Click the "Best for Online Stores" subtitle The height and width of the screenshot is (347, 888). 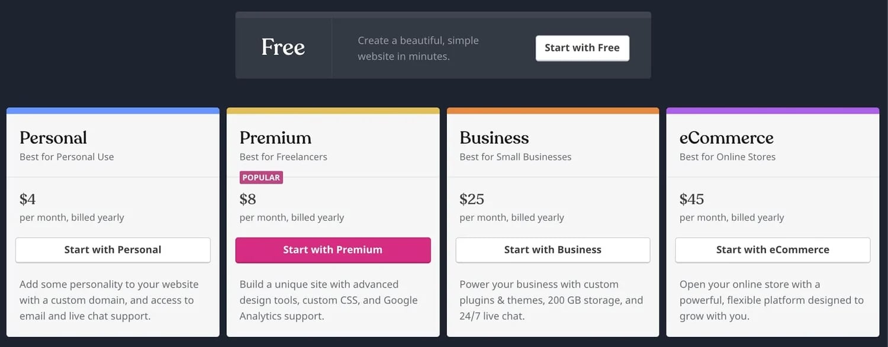coord(727,157)
